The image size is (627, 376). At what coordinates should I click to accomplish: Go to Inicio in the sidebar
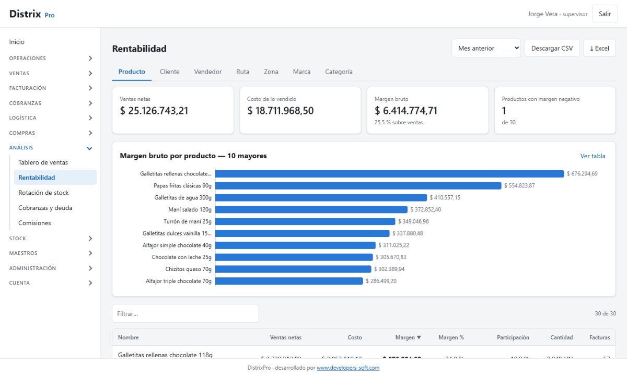tap(50, 42)
